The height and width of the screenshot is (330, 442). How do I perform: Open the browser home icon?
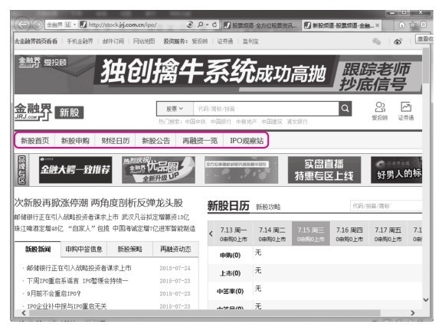click(402, 25)
